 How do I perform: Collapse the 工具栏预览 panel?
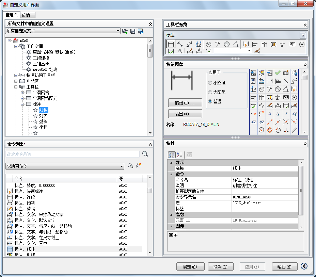305,25
